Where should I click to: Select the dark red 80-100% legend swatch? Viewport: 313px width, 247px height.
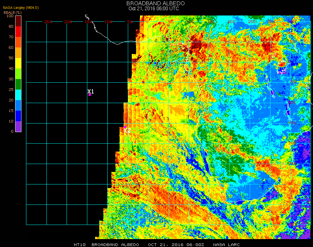(18, 21)
